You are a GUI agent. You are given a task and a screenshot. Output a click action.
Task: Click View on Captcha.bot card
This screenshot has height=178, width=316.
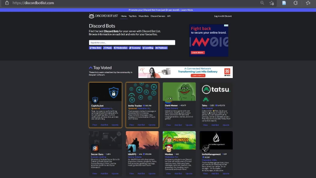pos(94,125)
